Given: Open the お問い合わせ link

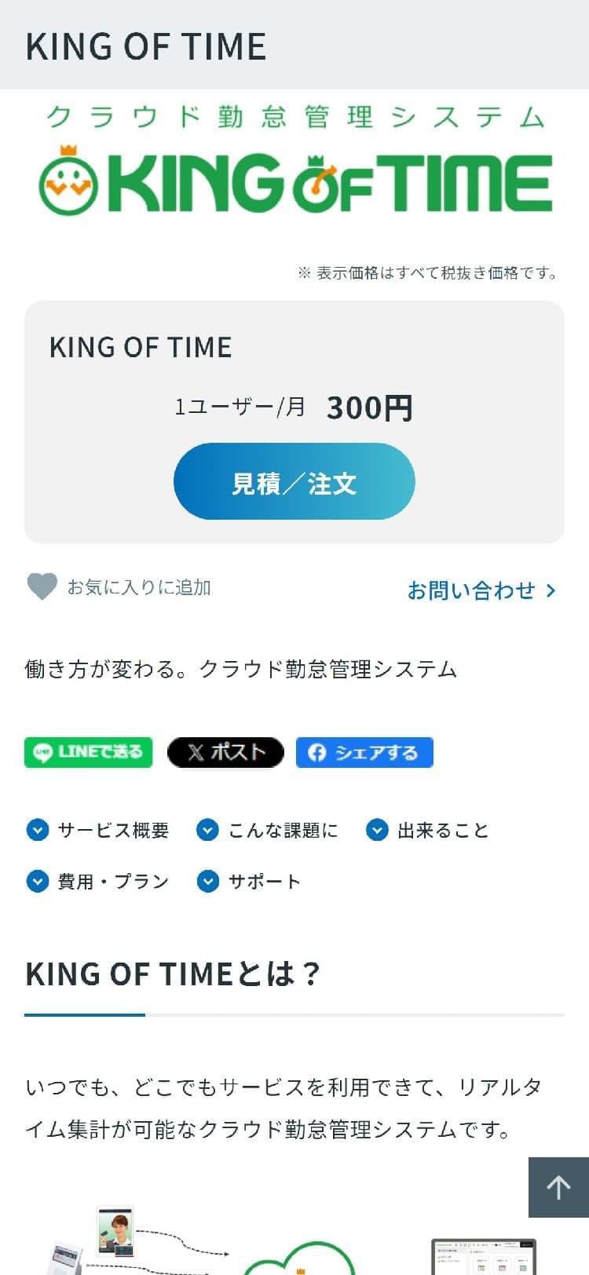Looking at the screenshot, I should point(471,590).
